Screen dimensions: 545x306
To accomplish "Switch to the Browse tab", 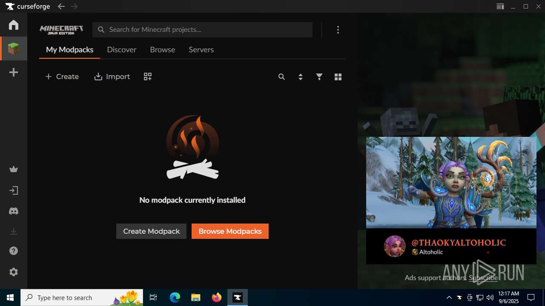I will point(163,50).
